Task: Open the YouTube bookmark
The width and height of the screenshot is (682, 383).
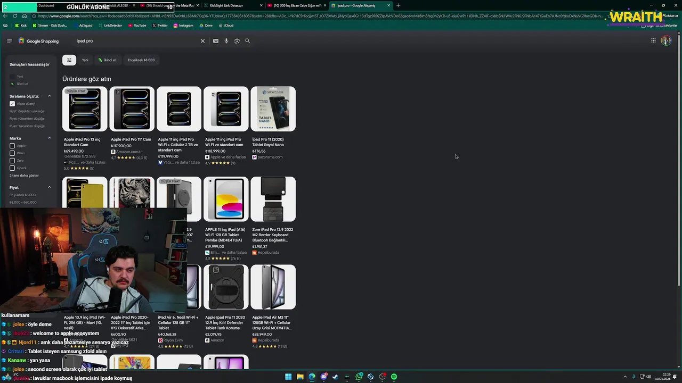Action: pyautogui.click(x=137, y=26)
